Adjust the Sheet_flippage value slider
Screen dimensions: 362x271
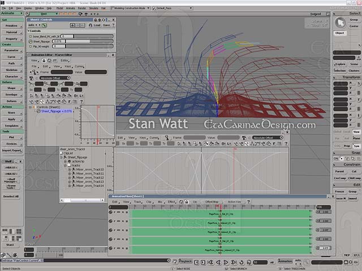[x=88, y=41]
